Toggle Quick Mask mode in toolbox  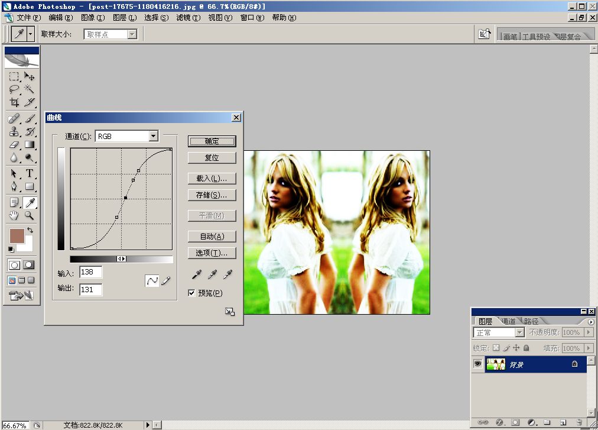(28, 264)
